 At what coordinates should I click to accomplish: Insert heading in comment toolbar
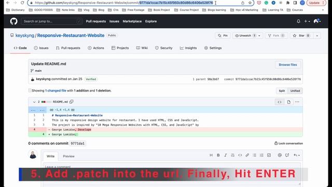211,155
